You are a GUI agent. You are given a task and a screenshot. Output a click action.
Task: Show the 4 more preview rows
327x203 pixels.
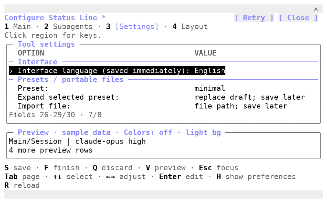[51, 150]
